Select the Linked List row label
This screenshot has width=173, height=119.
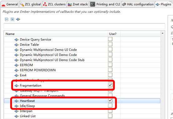point(28,116)
